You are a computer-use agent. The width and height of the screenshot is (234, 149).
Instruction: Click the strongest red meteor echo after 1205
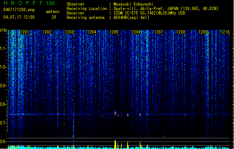(x=115, y=114)
